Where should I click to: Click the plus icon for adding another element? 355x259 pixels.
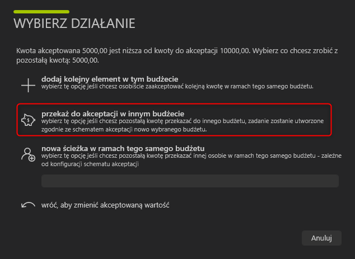click(x=29, y=85)
